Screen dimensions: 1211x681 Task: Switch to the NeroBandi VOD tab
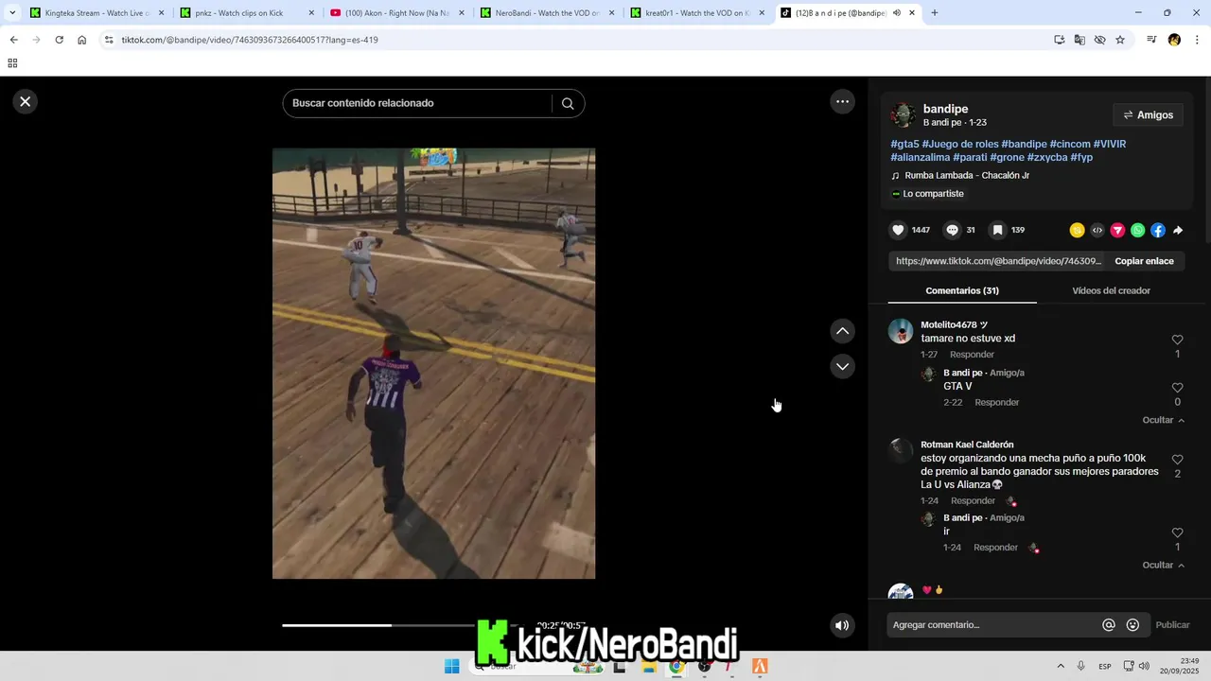coord(546,13)
